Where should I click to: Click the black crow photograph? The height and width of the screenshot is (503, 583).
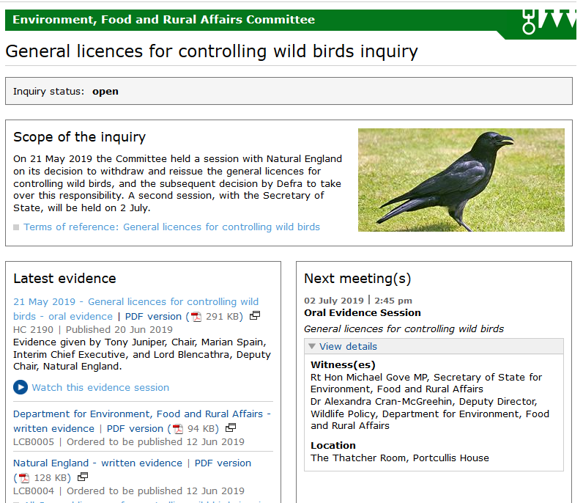tap(461, 180)
